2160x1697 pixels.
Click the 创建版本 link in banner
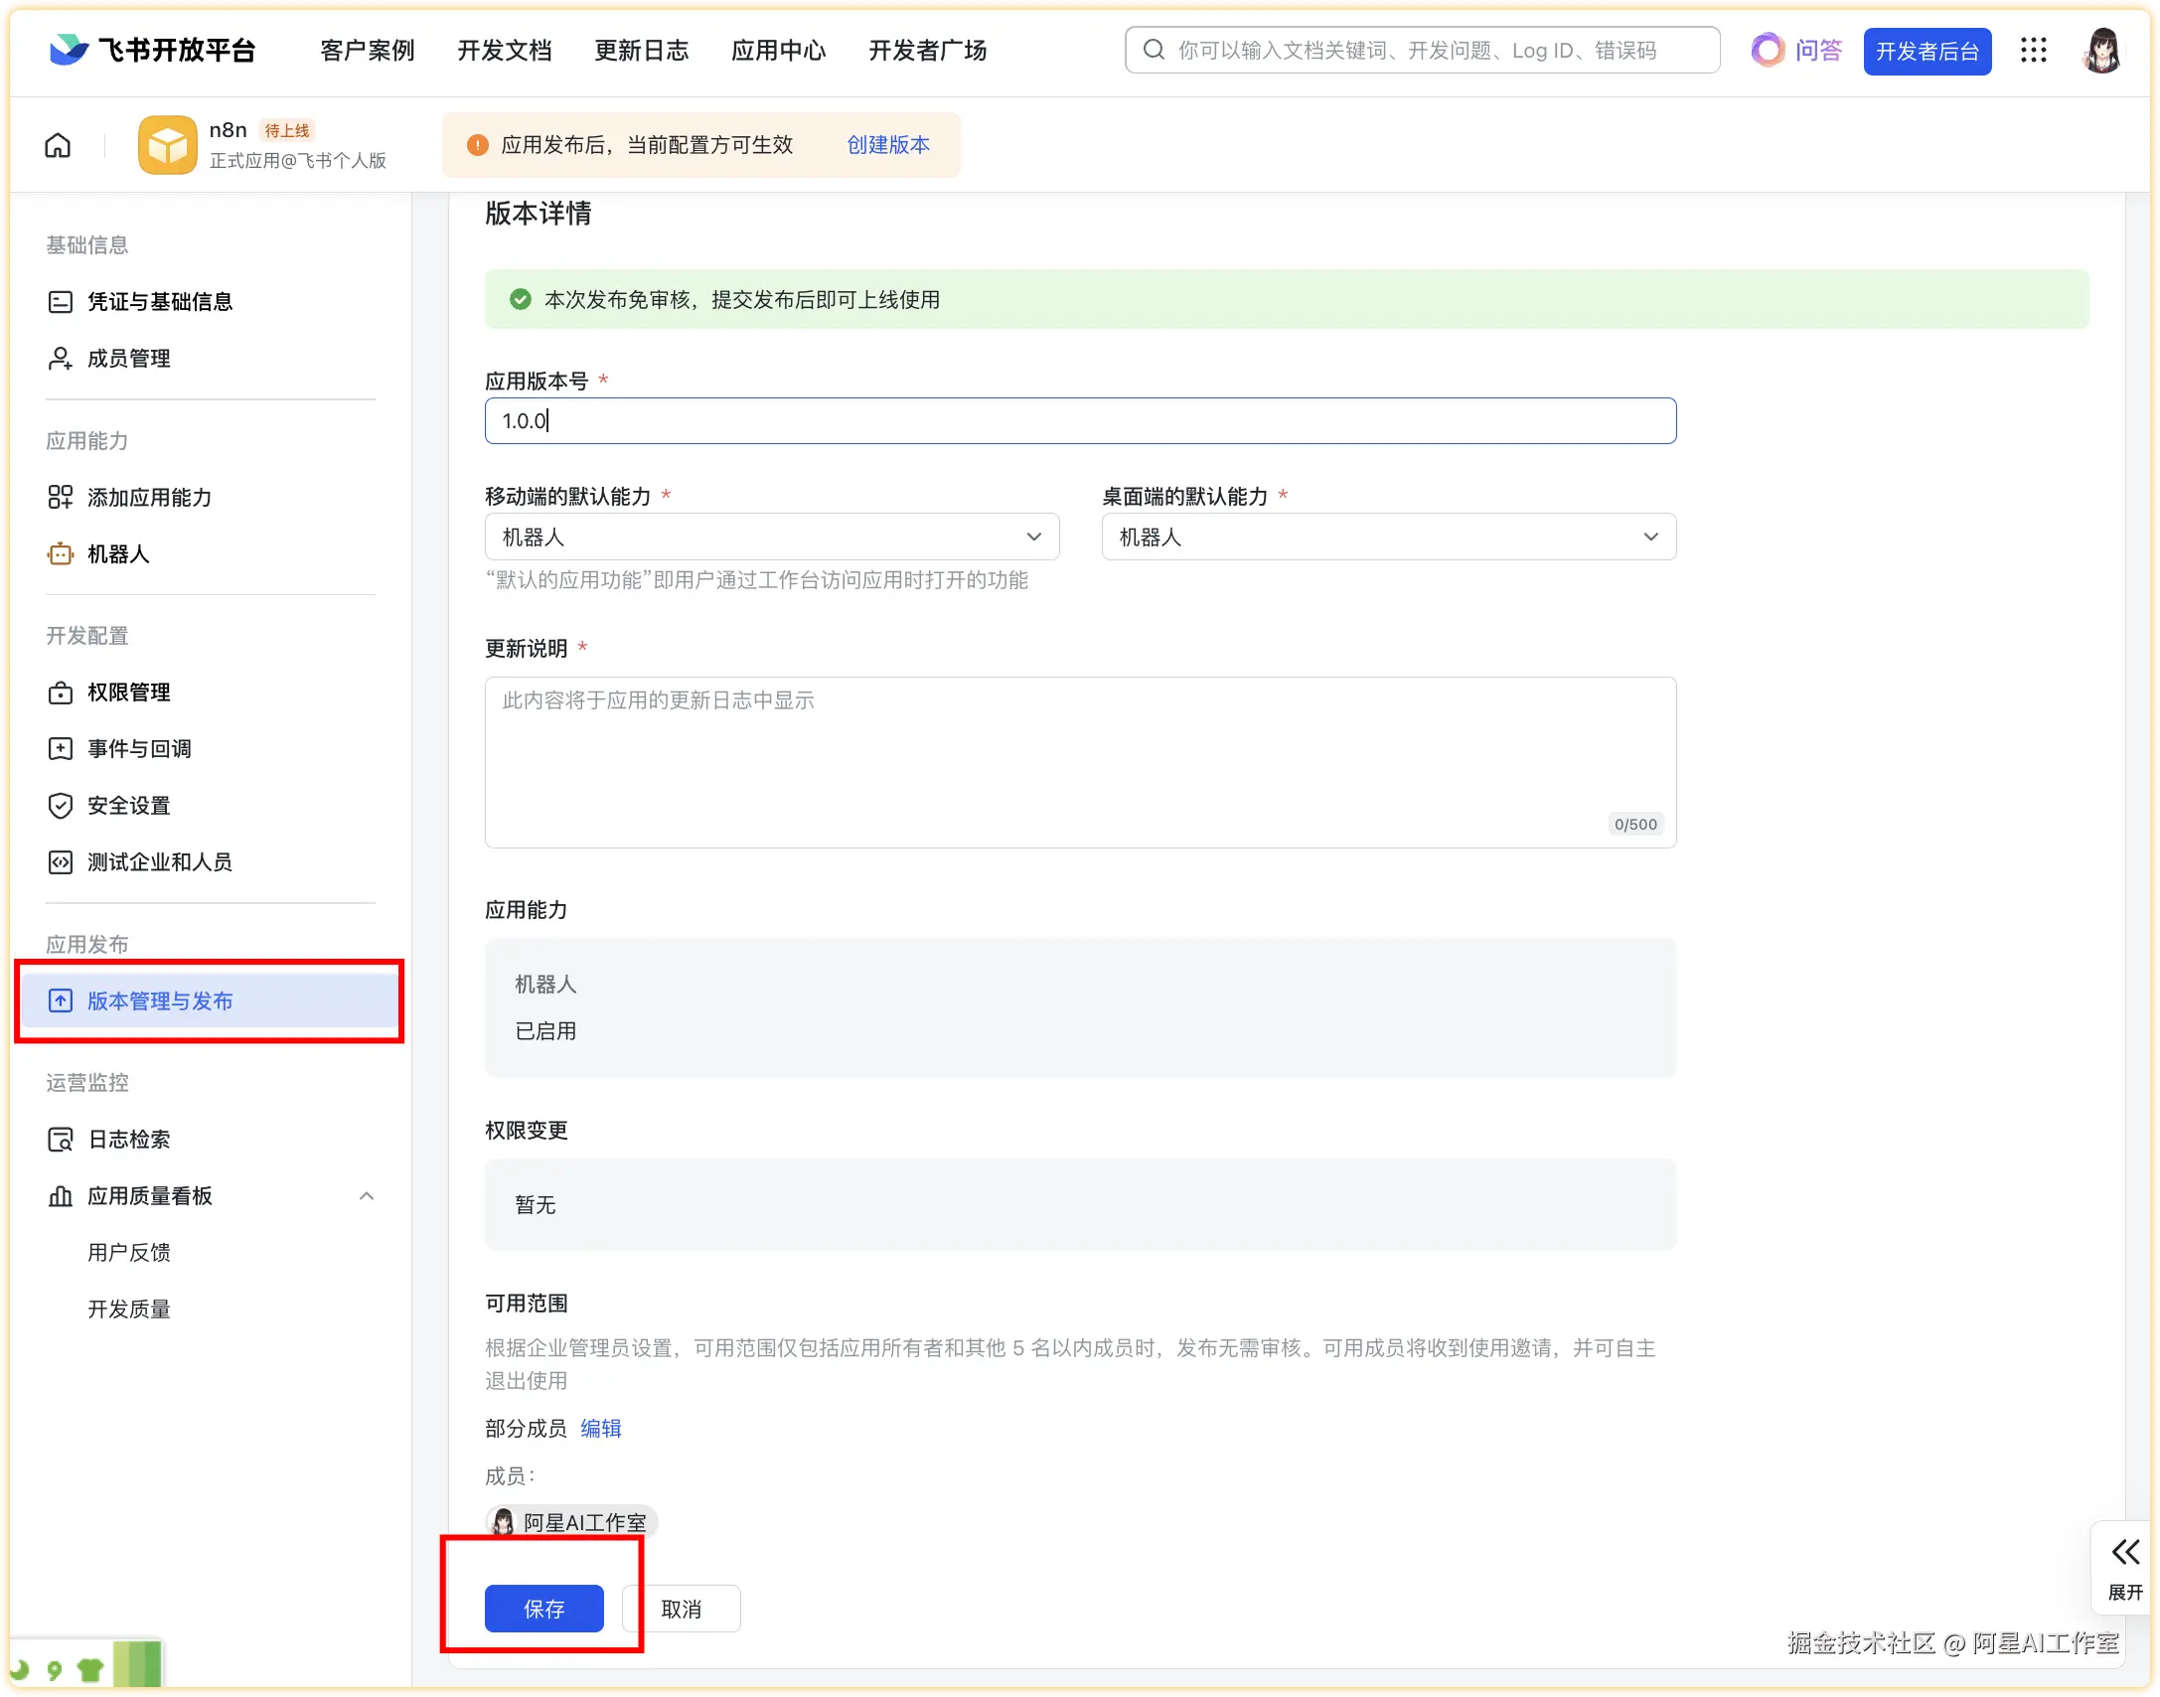(x=887, y=145)
